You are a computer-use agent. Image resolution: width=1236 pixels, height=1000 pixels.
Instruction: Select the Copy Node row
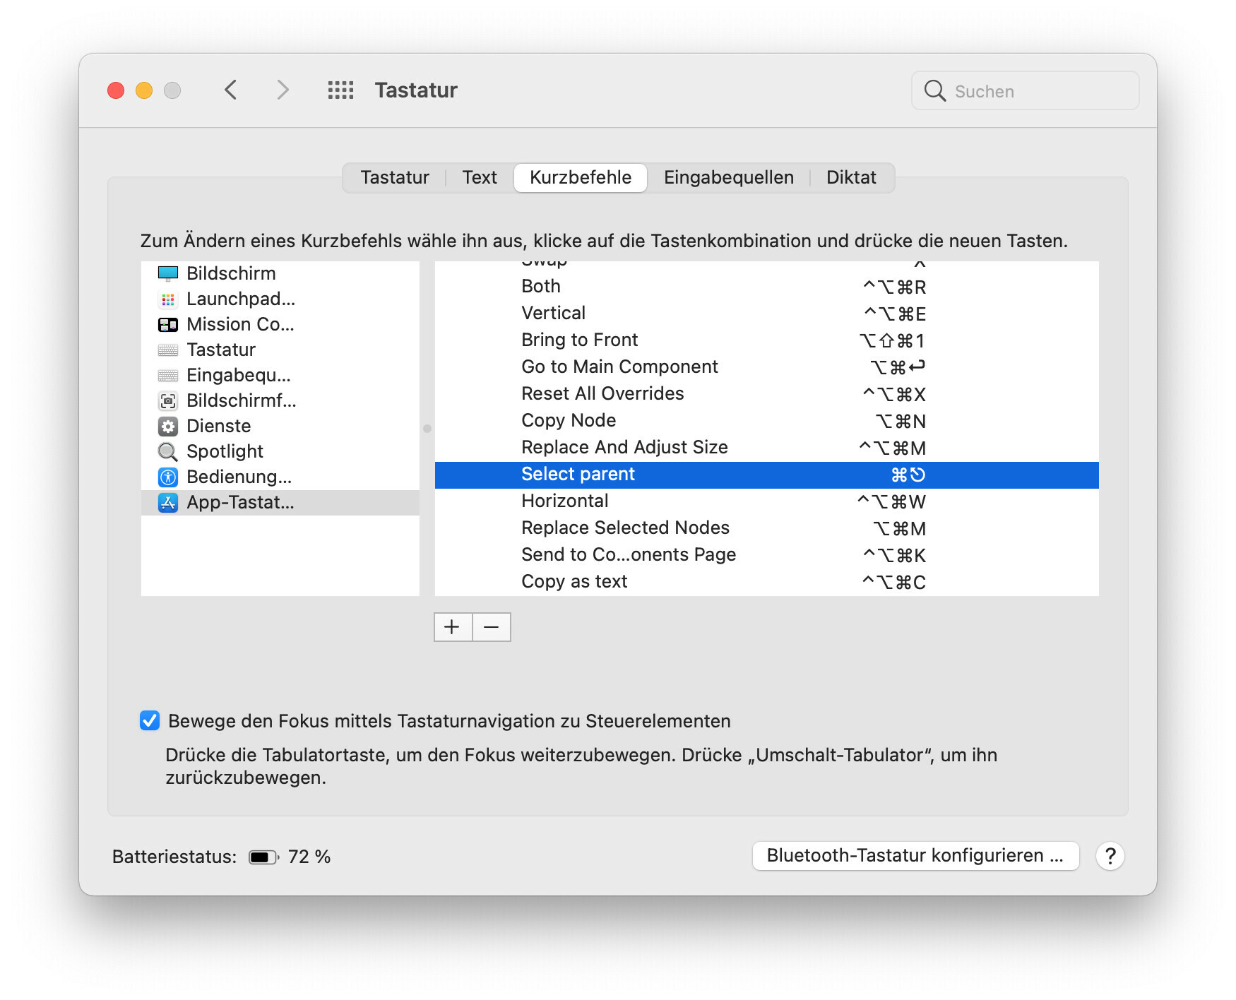tap(767, 421)
